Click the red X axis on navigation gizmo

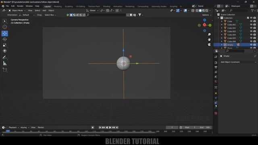(x=204, y=25)
